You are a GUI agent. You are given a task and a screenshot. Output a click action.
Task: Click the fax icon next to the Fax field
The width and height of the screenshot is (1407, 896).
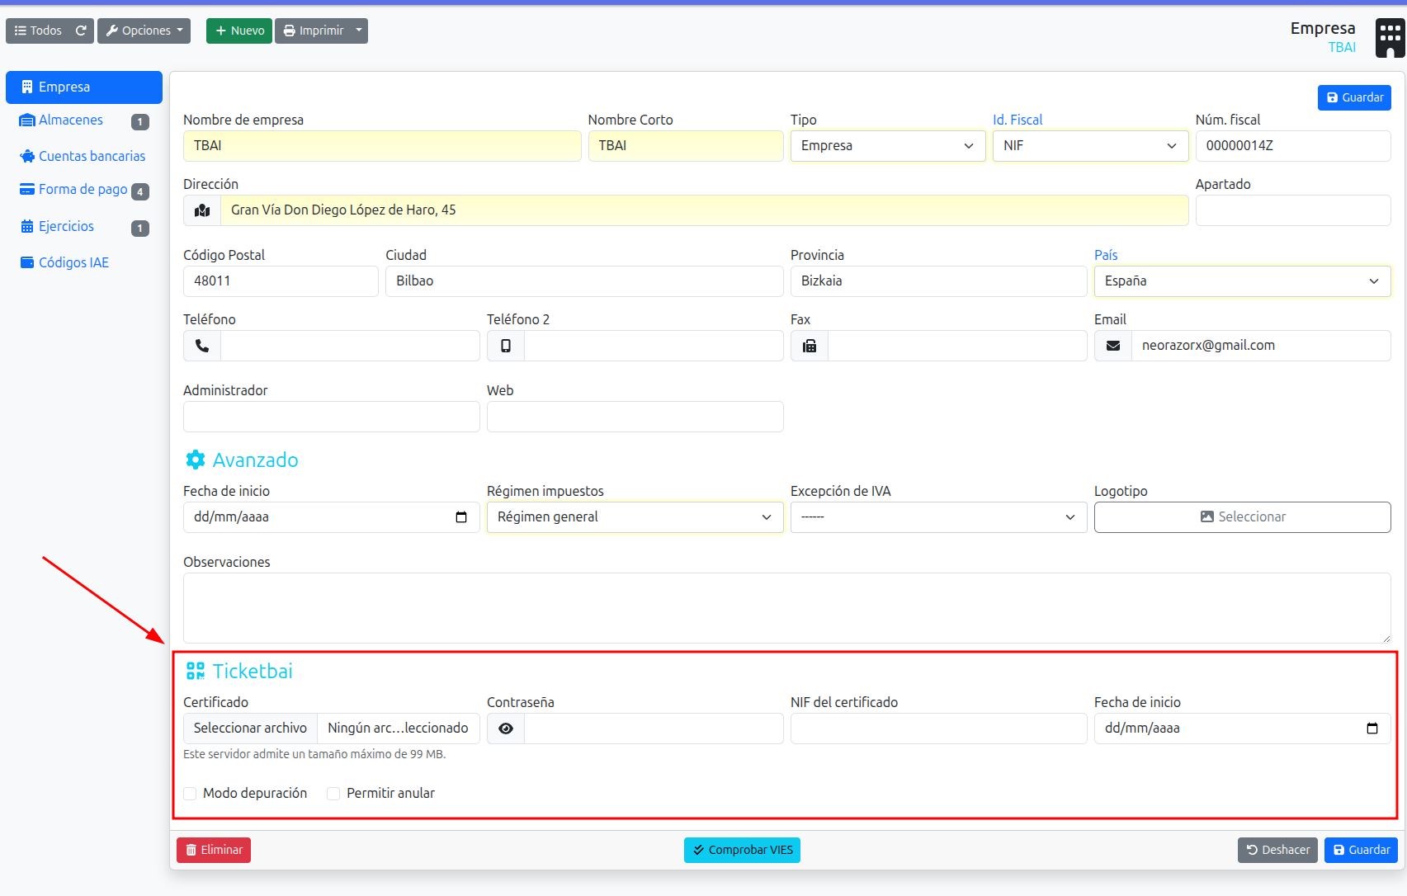809,346
